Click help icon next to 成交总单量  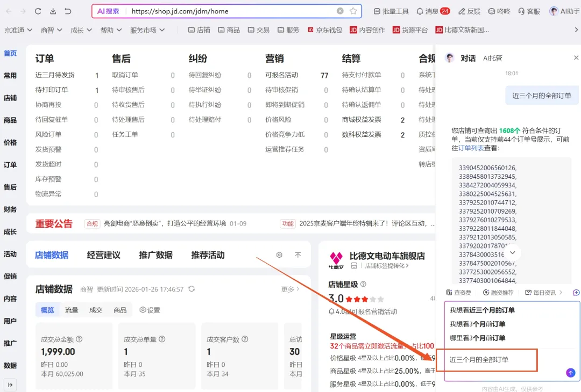[x=162, y=339]
